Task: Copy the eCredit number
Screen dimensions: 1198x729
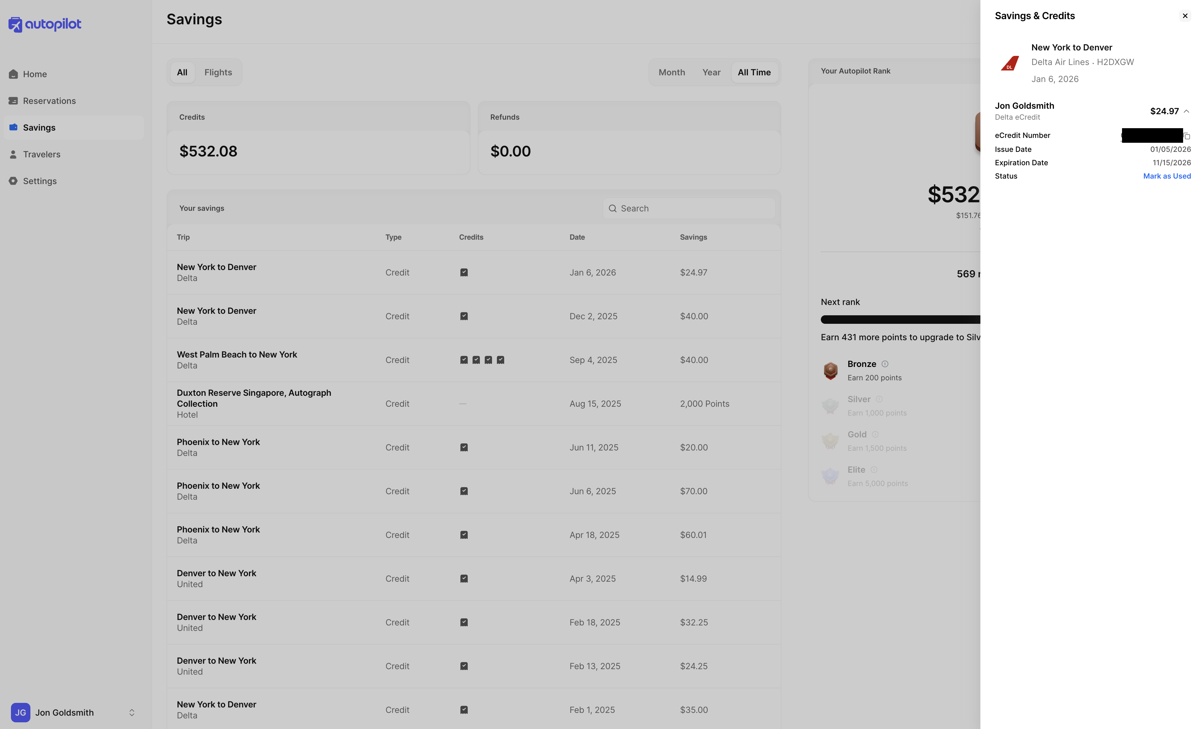Action: [x=1187, y=135]
